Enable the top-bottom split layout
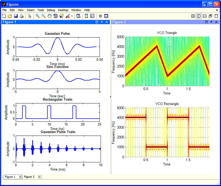The height and width of the screenshot is (186, 221). pos(204,16)
